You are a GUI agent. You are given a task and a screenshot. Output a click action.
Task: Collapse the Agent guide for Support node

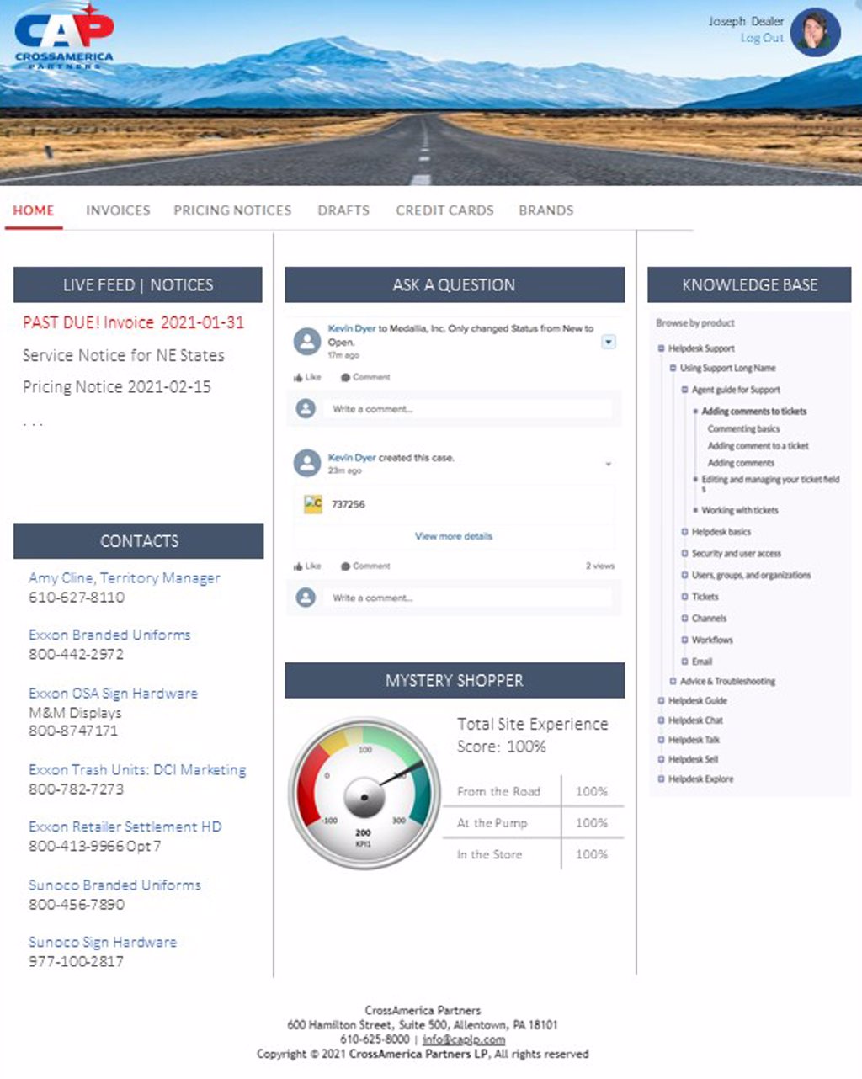tap(685, 390)
